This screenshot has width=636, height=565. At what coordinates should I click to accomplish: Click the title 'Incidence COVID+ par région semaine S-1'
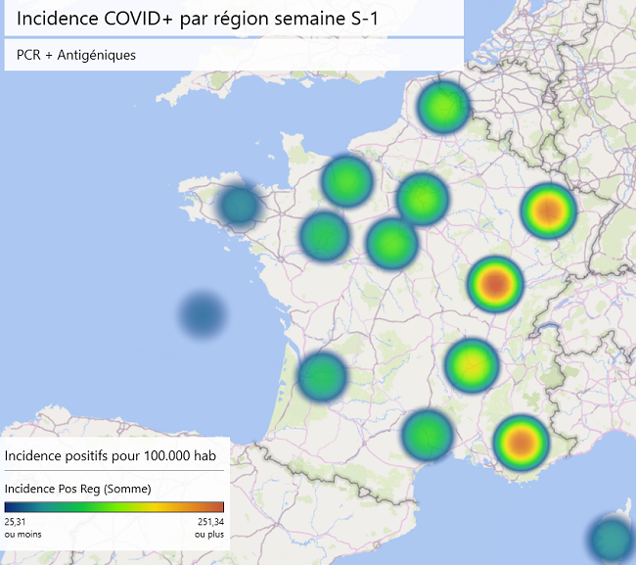coord(197,19)
